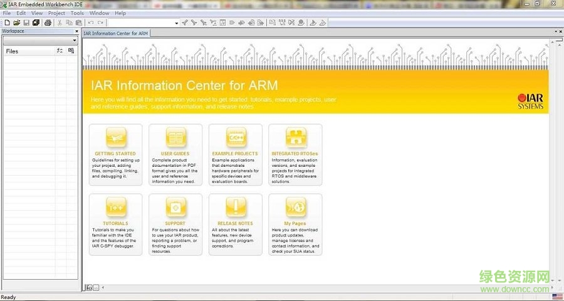
Task: Close the Information Center editor tab
Action: [560, 32]
